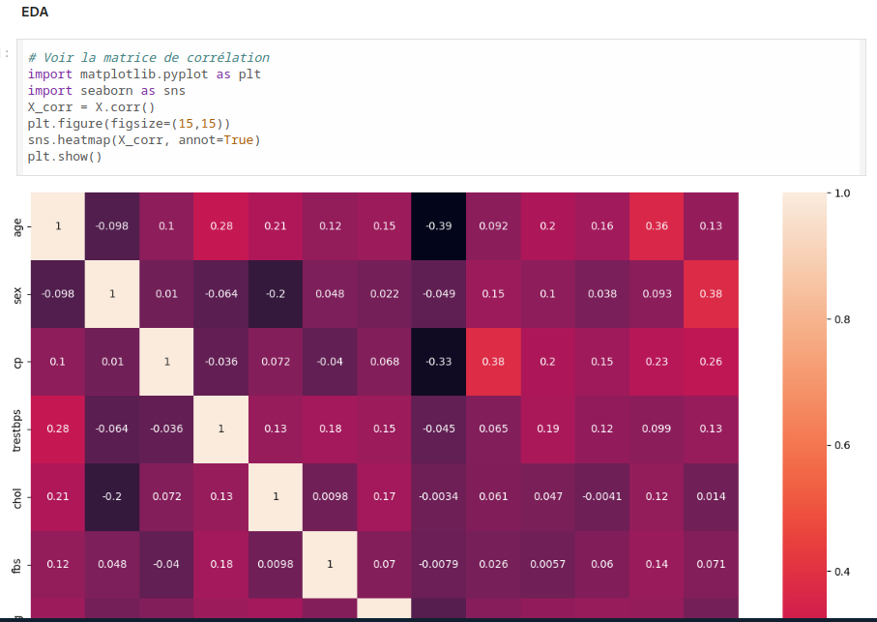Image resolution: width=877 pixels, height=622 pixels.
Task: Click the -0.33 cell in cp row
Action: [x=438, y=362]
